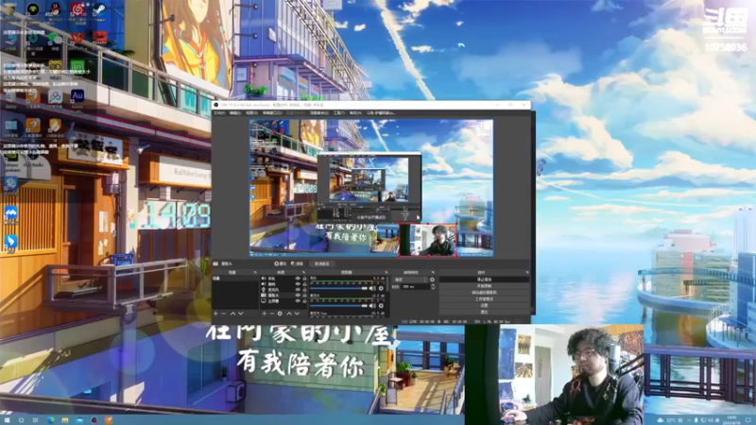Click 启动虚拟摄像机 virtual camera button
Viewport: 756px width, 425px height.
pos(484,293)
